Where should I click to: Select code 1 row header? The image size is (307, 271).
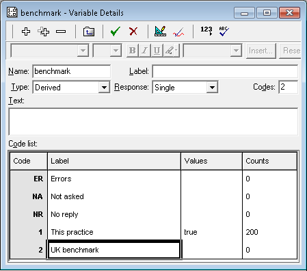tap(29, 232)
